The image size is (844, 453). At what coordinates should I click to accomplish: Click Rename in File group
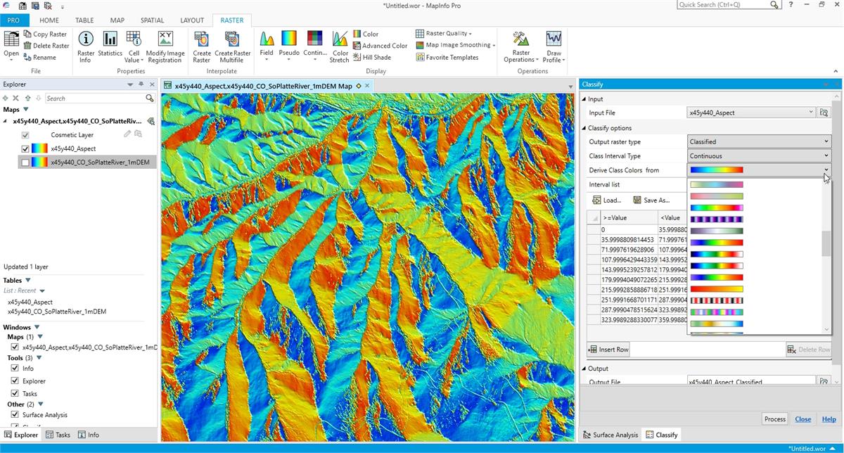(39, 58)
